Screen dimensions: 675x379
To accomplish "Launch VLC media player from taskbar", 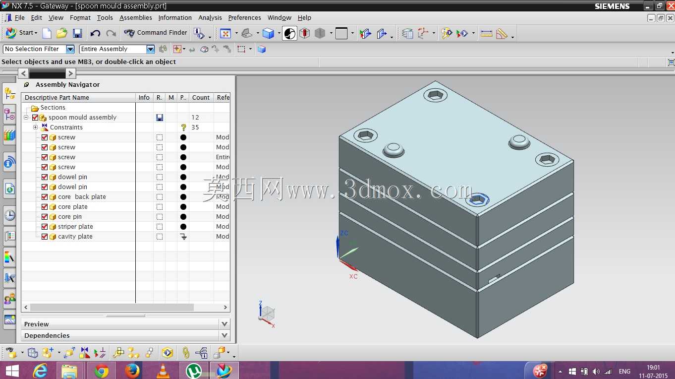I will (x=162, y=371).
